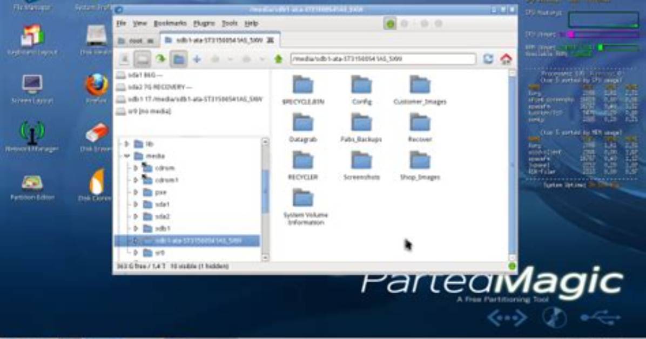Open the Help menu
646x339 pixels.
coord(251,23)
